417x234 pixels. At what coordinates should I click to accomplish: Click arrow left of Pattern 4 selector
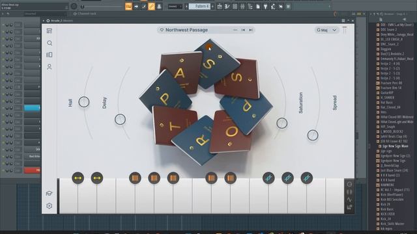(x=186, y=6)
